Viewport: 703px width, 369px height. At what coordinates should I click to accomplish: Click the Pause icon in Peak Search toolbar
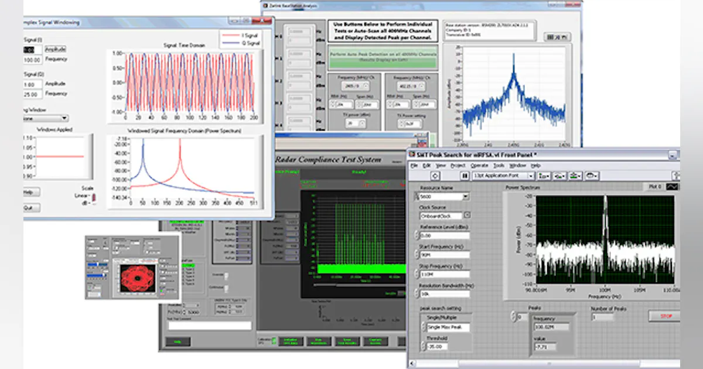[x=465, y=175]
